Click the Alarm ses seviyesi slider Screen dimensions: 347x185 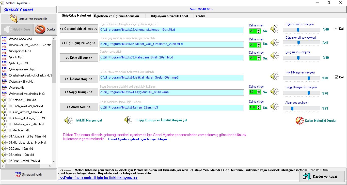pyautogui.click(x=302, y=109)
